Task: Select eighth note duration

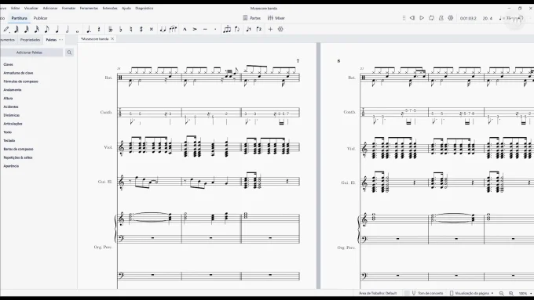Action: (47, 29)
